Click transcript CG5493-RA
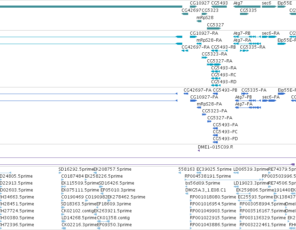Screen dimensions: 296x230 click(224, 68)
